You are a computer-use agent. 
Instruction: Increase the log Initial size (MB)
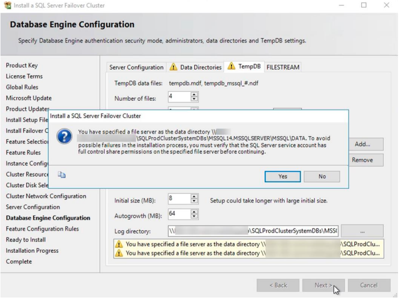pyautogui.click(x=194, y=197)
